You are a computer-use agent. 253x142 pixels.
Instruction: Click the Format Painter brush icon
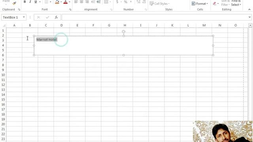pyautogui.click(x=14, y=3)
